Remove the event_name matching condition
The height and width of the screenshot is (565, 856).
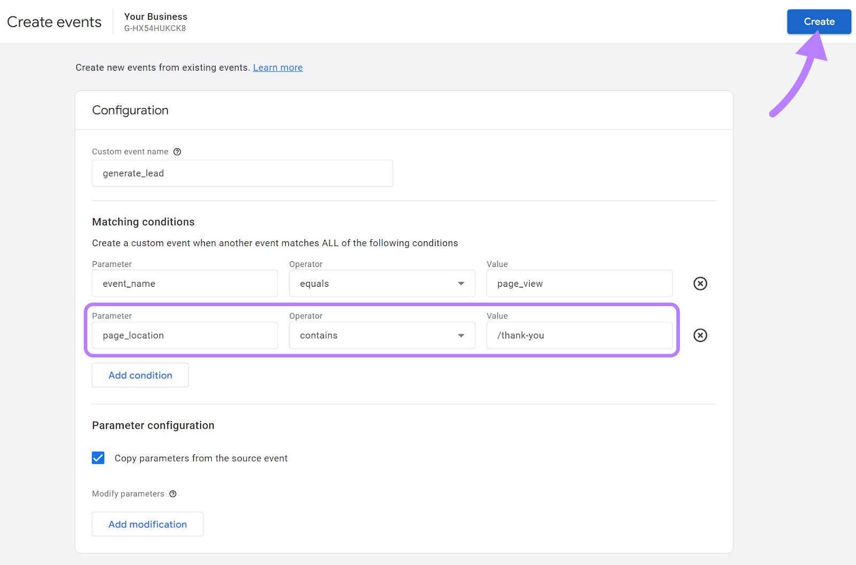[700, 284]
